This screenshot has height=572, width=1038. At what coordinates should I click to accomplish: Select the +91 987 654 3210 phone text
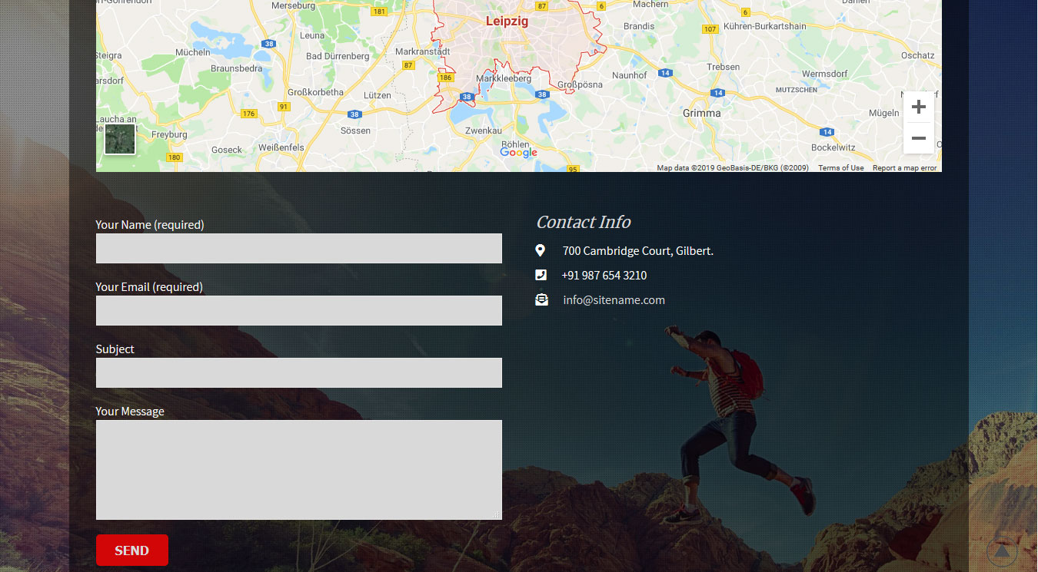click(x=604, y=276)
